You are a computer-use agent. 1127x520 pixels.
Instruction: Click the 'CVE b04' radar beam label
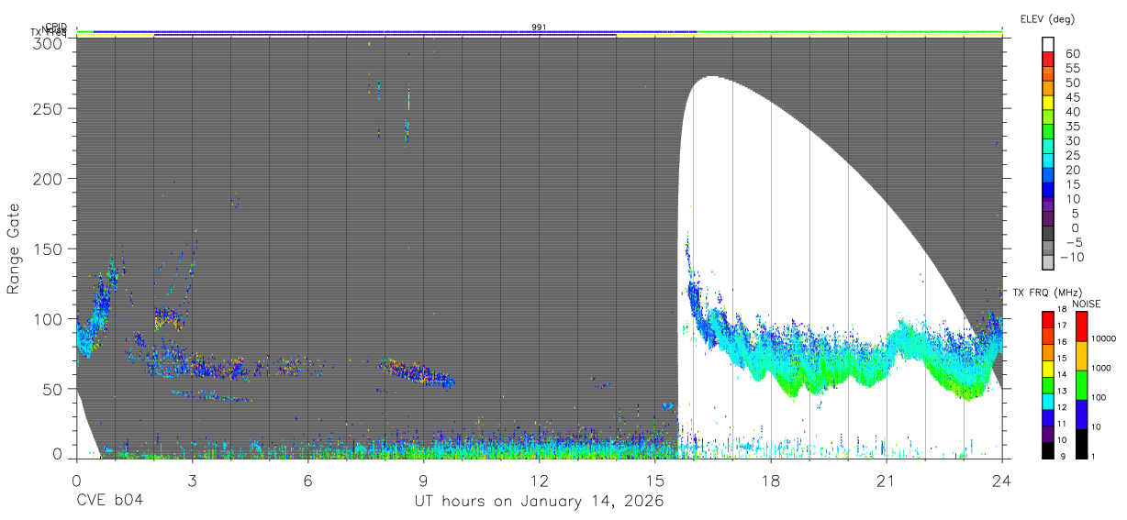(x=109, y=502)
